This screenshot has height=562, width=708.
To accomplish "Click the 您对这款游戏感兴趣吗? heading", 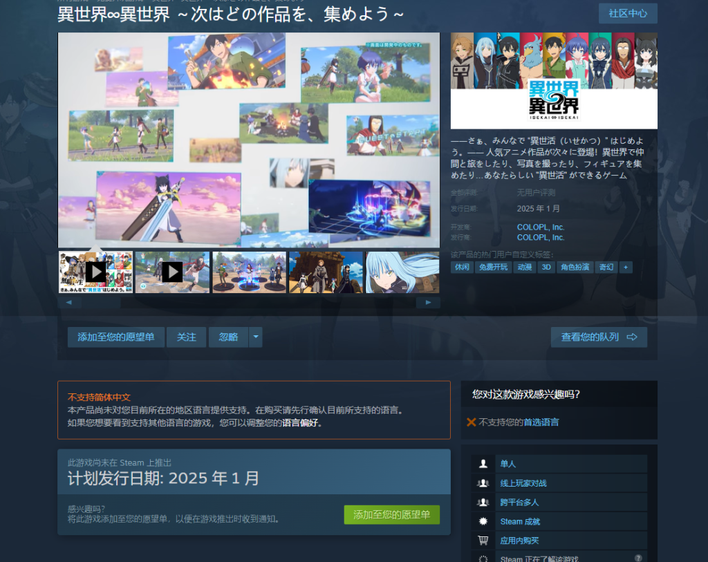I will click(x=526, y=394).
